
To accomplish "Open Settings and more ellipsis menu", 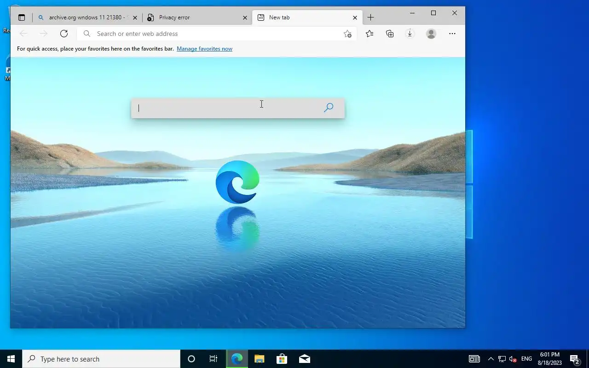I will [452, 34].
